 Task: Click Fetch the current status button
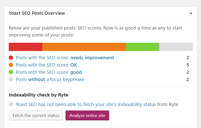[x=36, y=115]
